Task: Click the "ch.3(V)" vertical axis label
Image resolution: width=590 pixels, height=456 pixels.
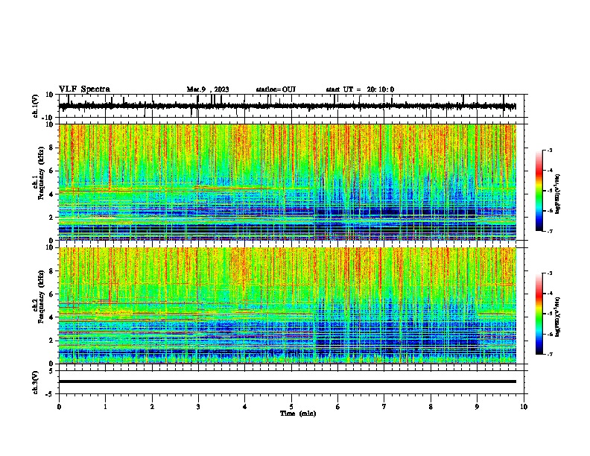Action: point(36,382)
